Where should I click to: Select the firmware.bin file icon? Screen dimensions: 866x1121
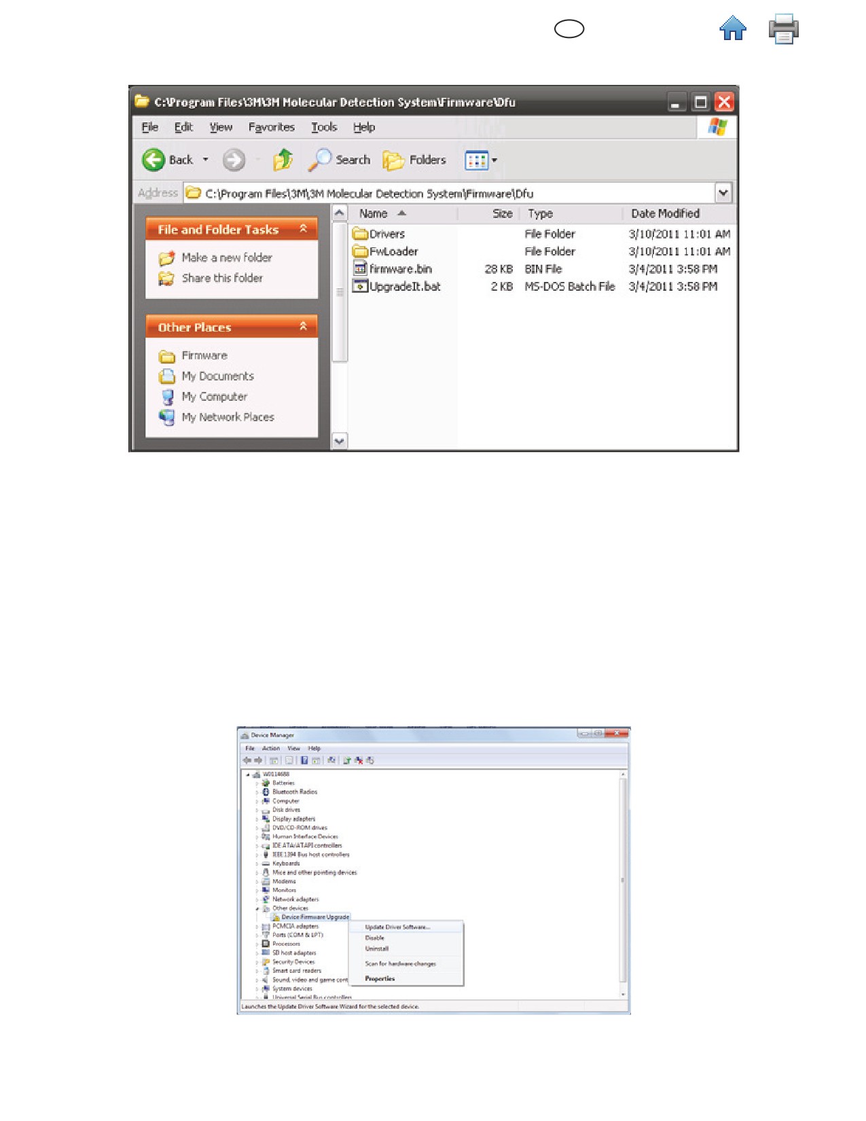coord(360,269)
